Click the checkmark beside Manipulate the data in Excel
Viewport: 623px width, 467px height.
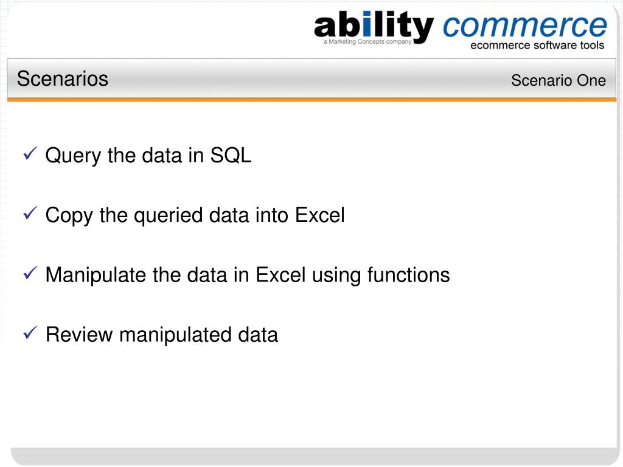click(x=30, y=273)
